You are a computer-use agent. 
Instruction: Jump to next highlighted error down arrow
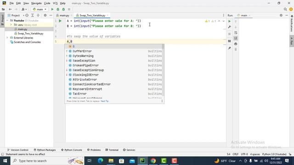[x=224, y=21]
